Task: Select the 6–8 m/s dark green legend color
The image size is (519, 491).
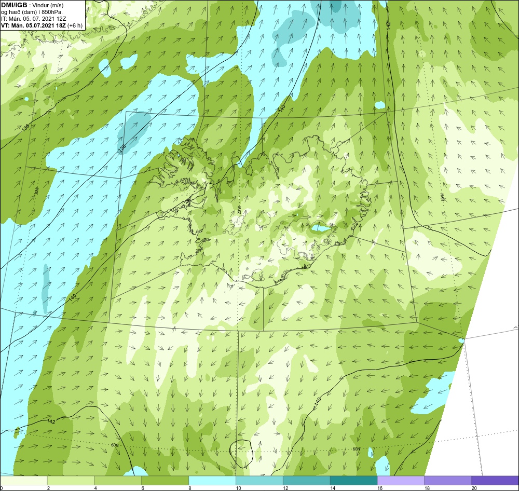Action: point(165,480)
